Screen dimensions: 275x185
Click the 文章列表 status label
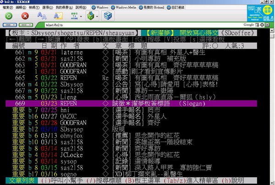point(22,180)
